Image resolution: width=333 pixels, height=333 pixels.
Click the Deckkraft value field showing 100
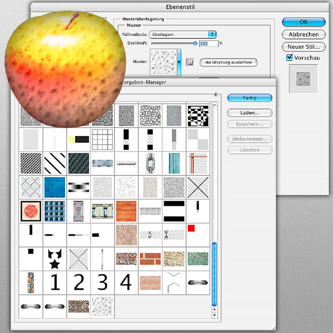click(208, 43)
